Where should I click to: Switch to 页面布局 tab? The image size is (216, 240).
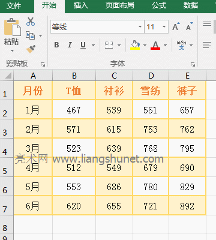tap(120, 5)
